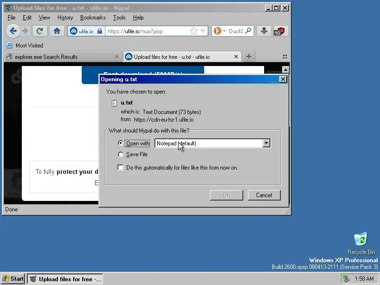This screenshot has height=285, width=380.
Task: Click the list all tabs grid icon
Action: pyautogui.click(x=285, y=57)
